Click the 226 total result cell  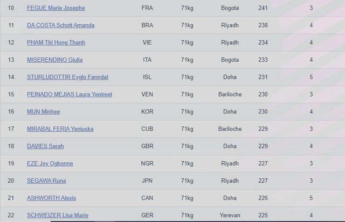pos(263,198)
